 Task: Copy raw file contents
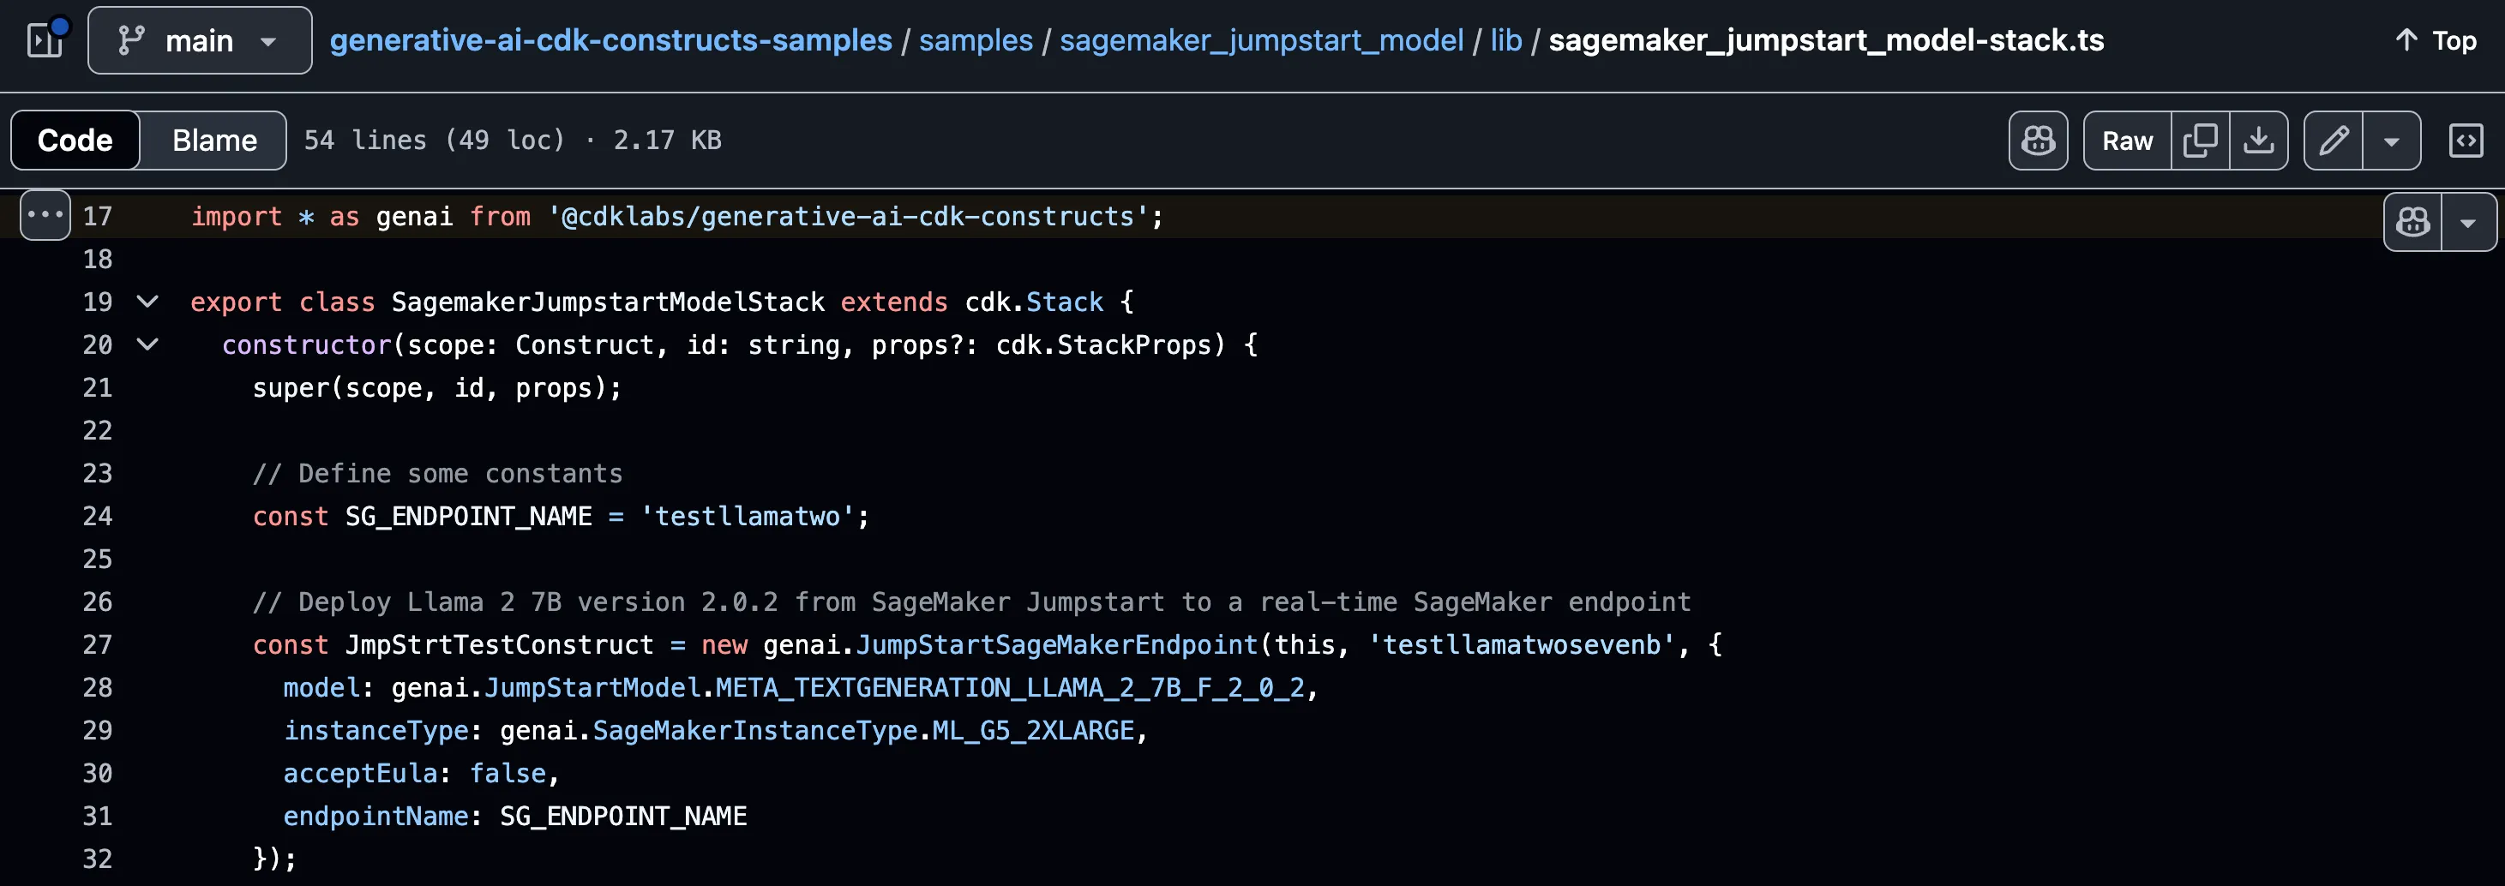(2200, 141)
